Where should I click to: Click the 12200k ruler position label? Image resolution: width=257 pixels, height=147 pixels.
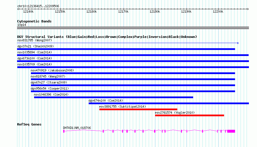(x=218, y=11)
